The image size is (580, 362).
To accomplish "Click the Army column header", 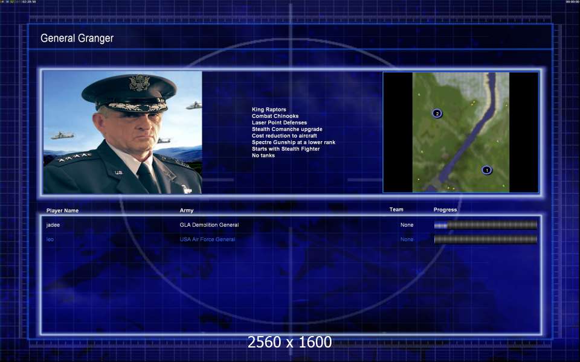I will tap(187, 211).
